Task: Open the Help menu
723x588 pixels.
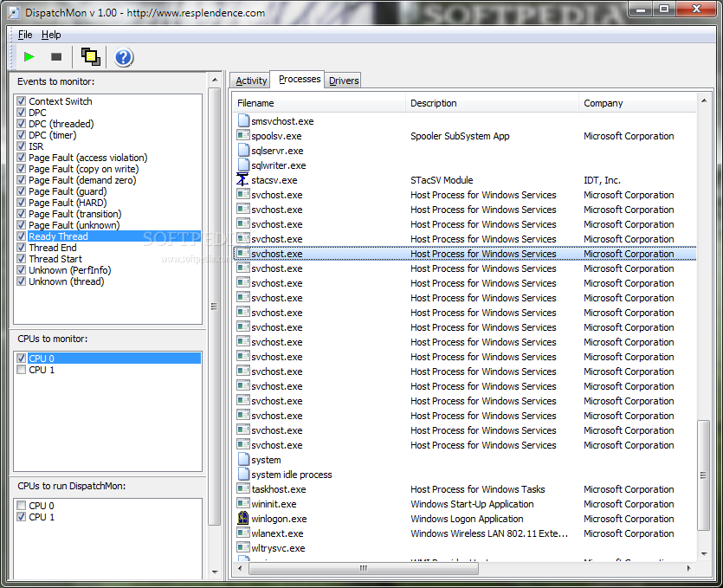Action: (x=51, y=35)
